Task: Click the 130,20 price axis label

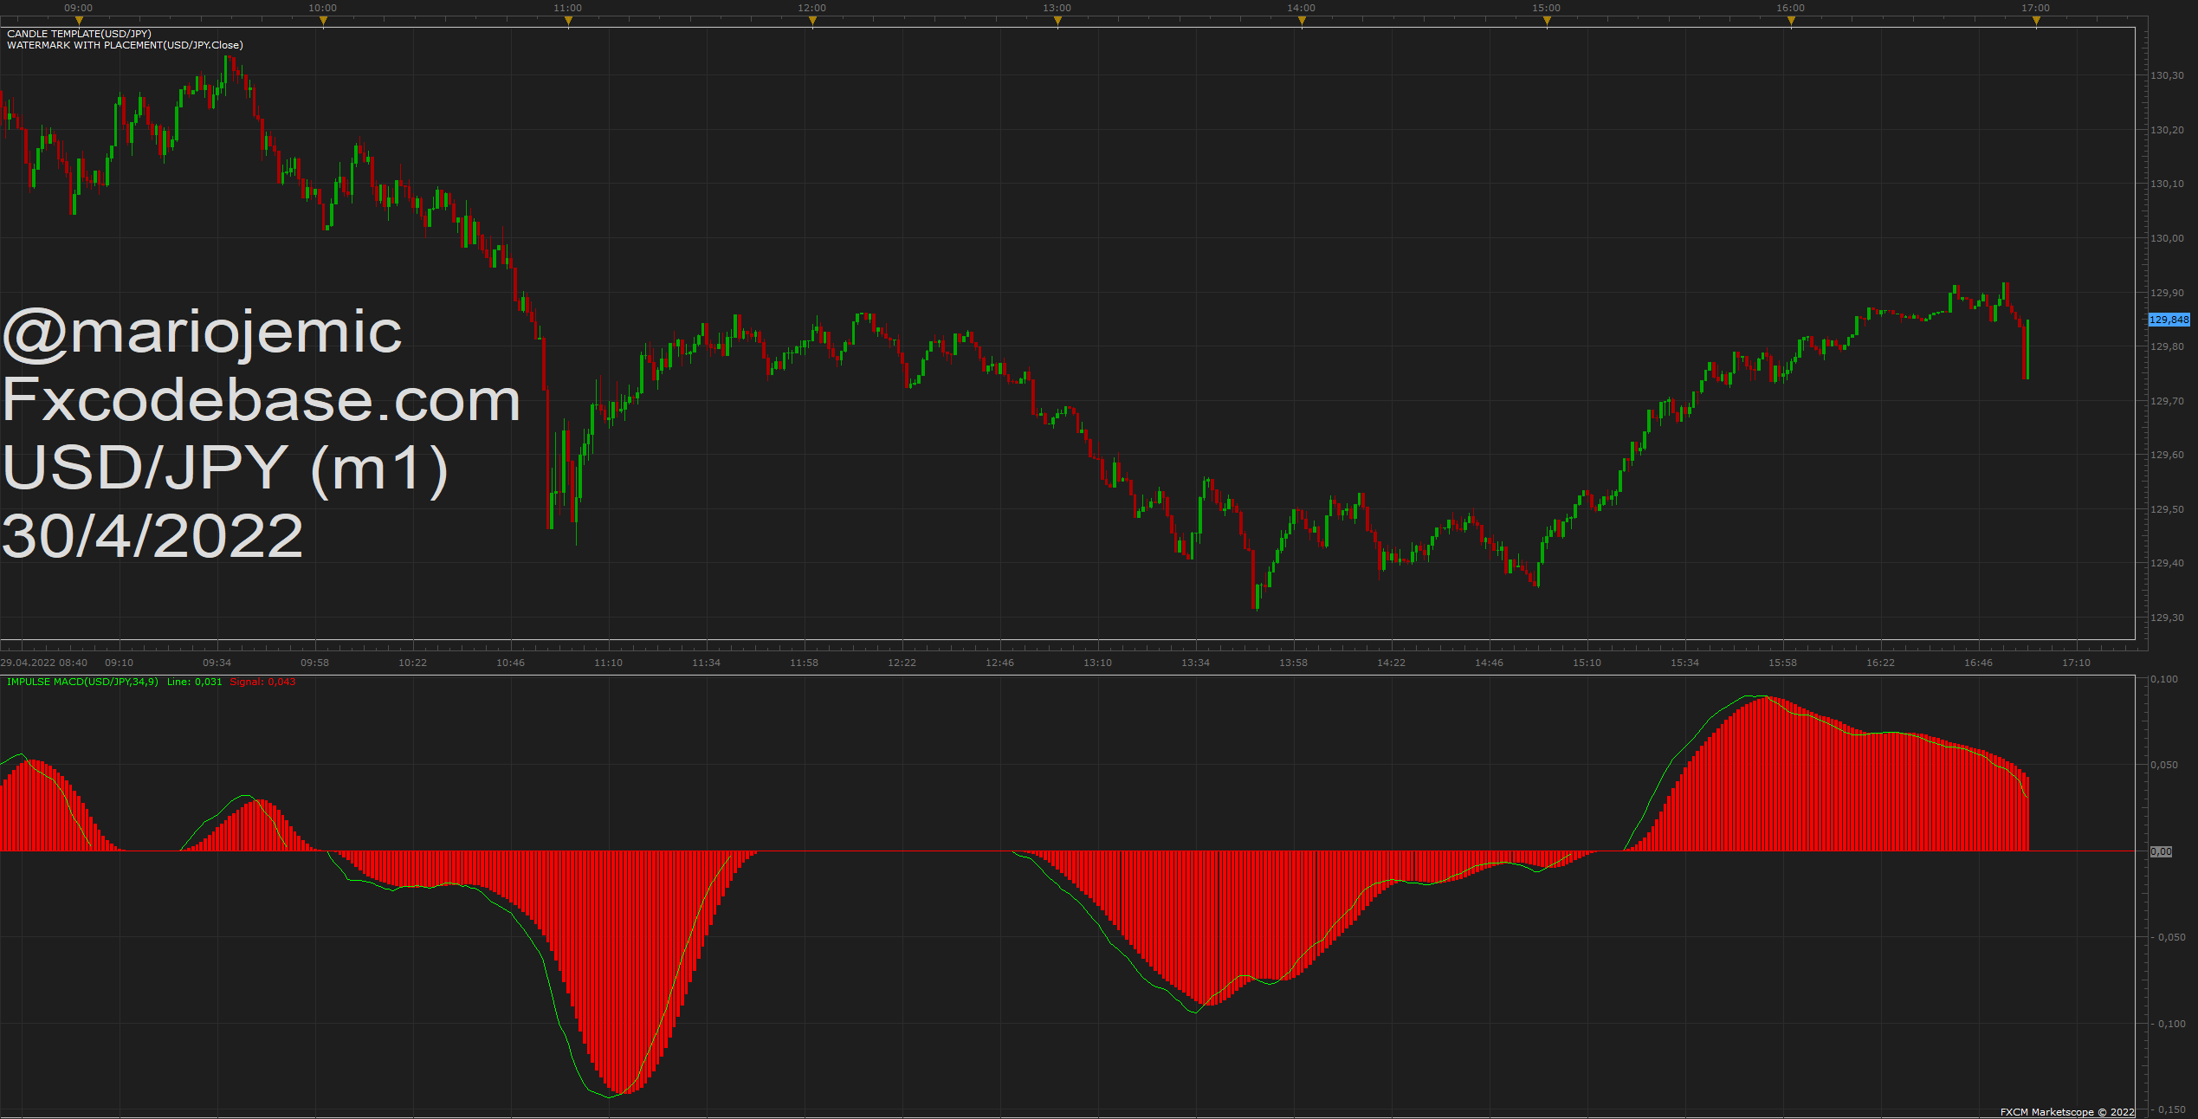Action: (x=2168, y=130)
